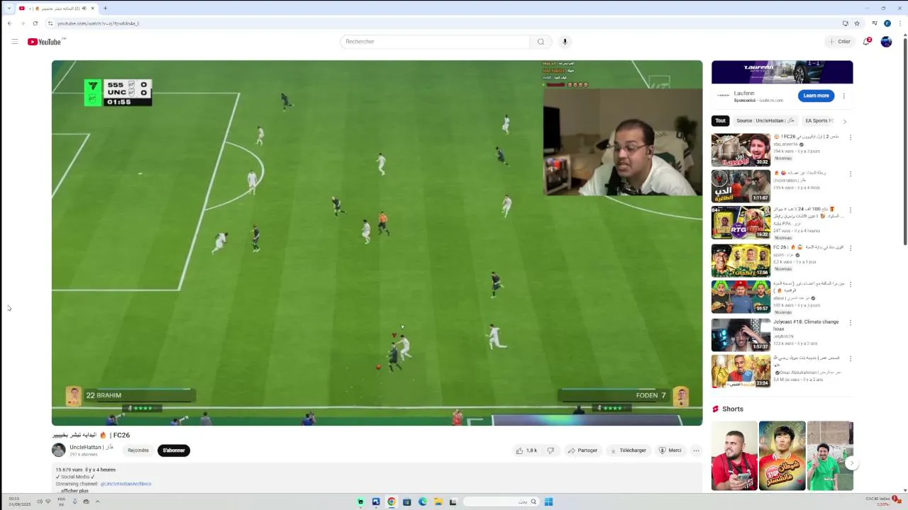The height and width of the screenshot is (510, 908).
Task: Open YouTube notifications bell
Action: [866, 42]
